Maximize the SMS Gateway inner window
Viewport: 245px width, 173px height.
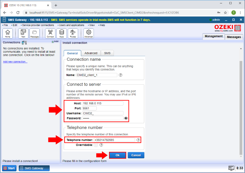pyautogui.click(x=233, y=20)
